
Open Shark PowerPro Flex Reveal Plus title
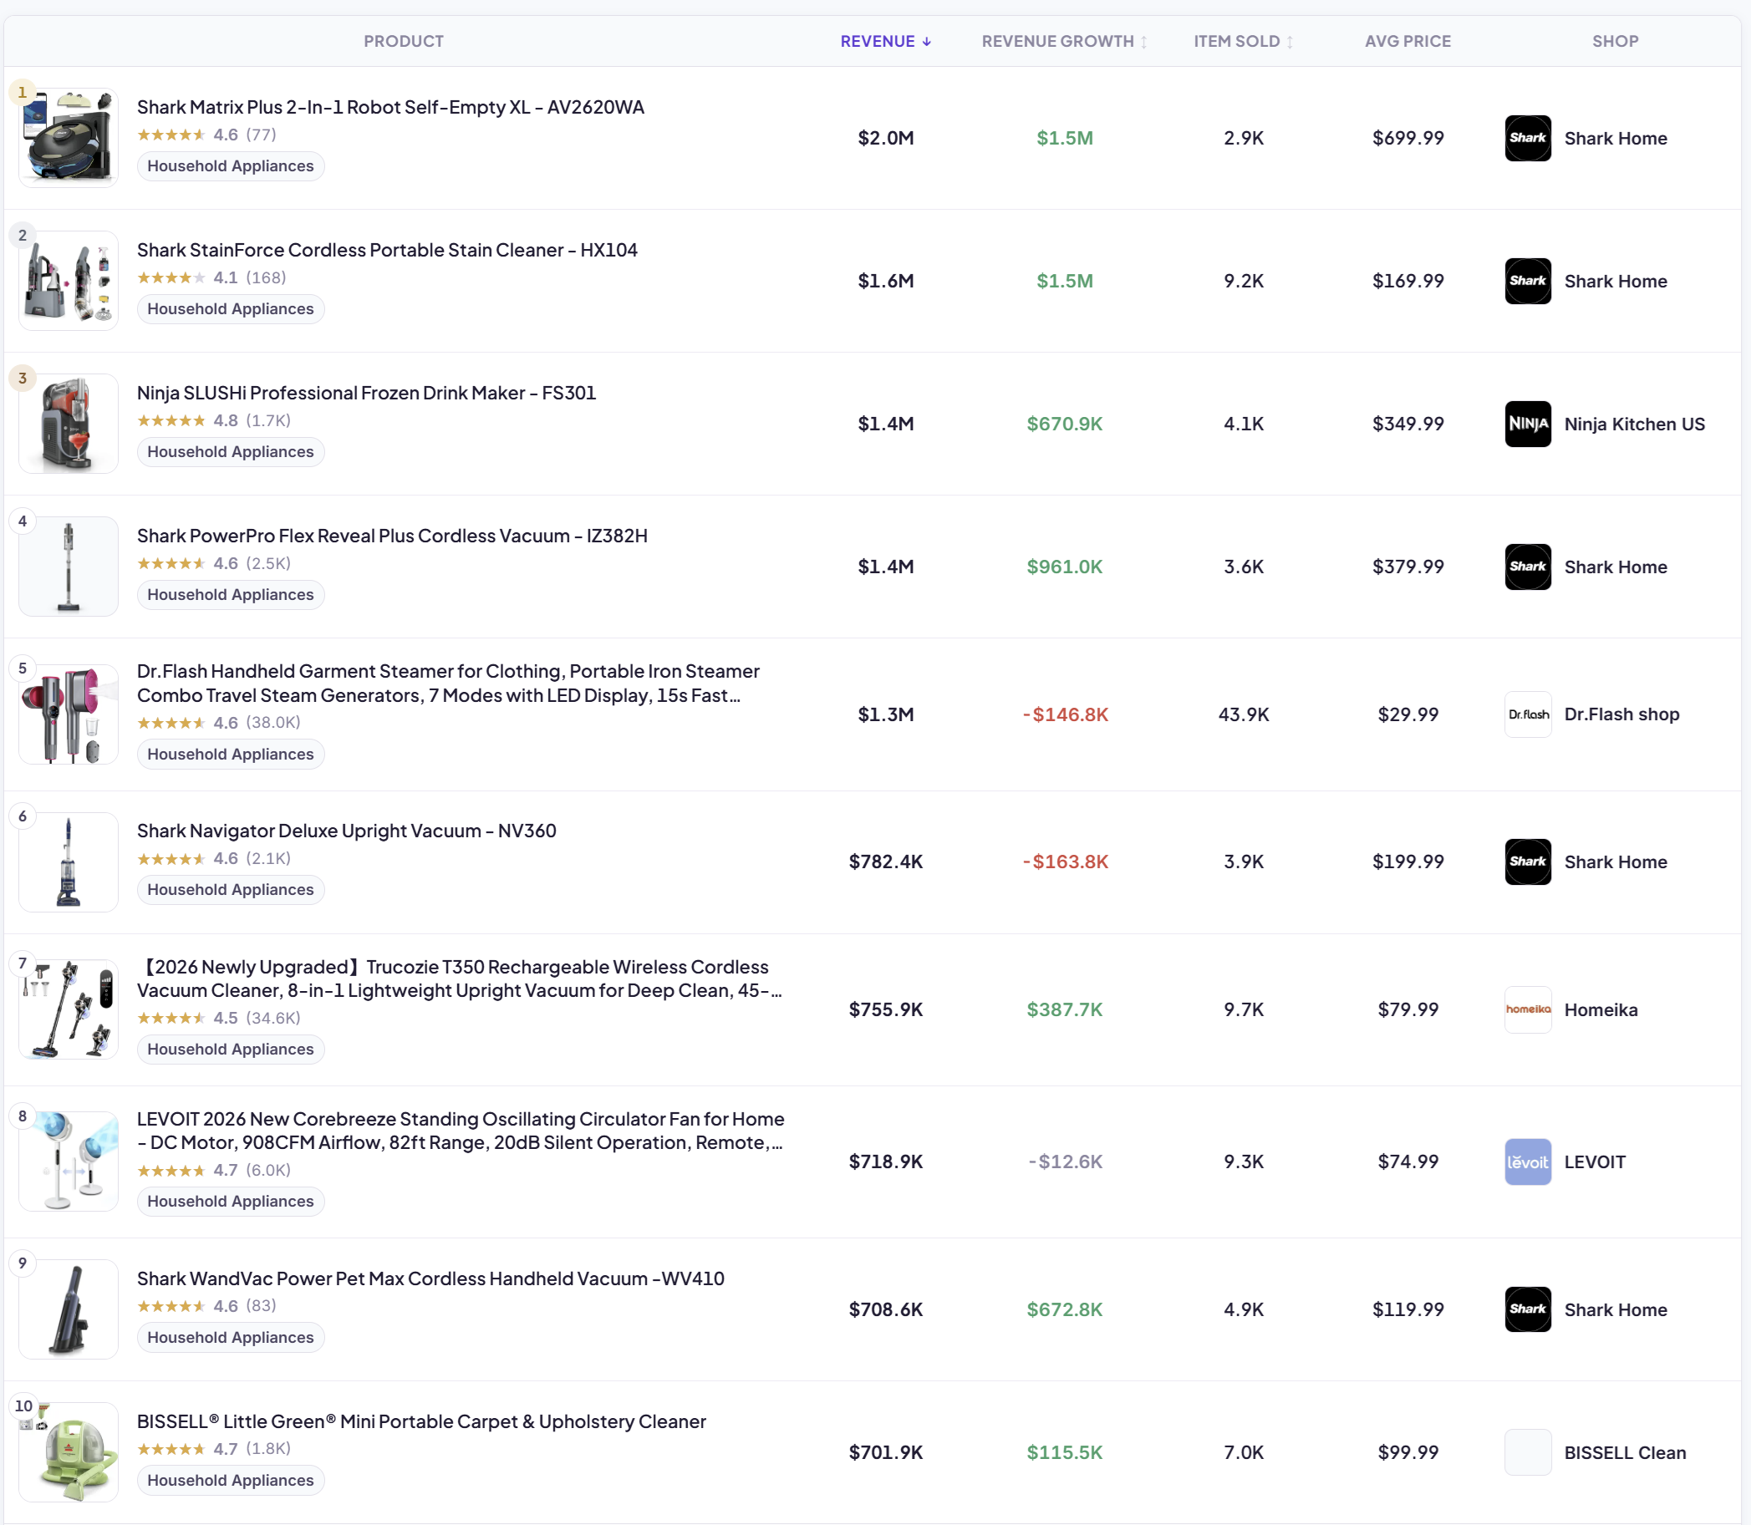click(x=393, y=536)
